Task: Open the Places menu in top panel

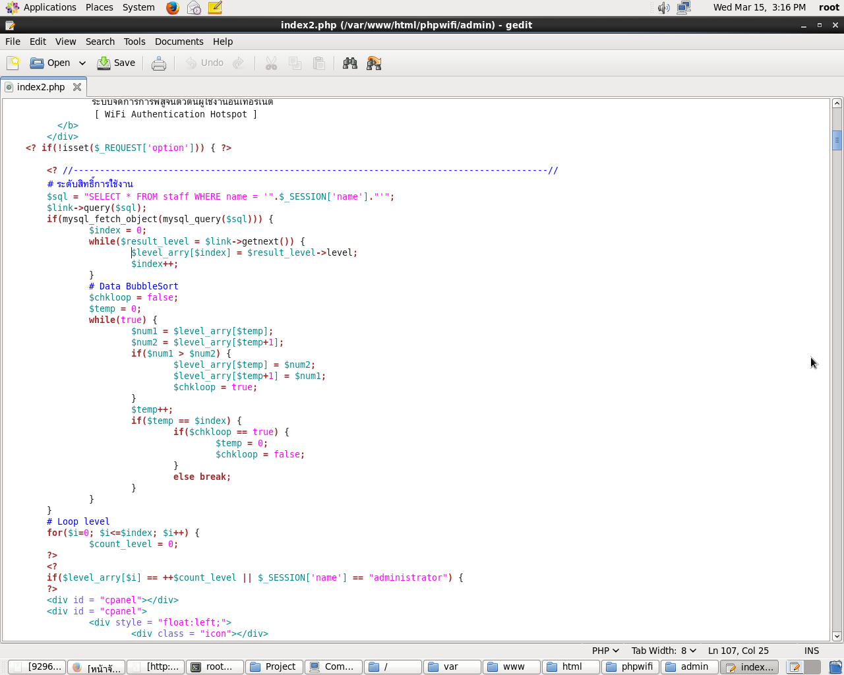Action: (x=99, y=7)
